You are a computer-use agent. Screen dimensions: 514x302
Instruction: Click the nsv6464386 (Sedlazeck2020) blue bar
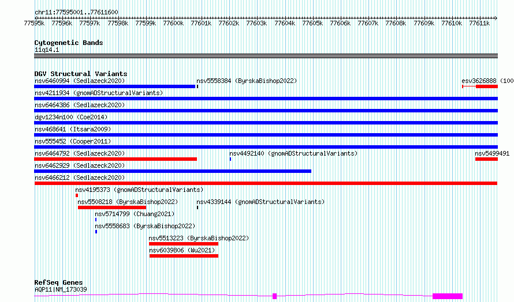click(266, 111)
